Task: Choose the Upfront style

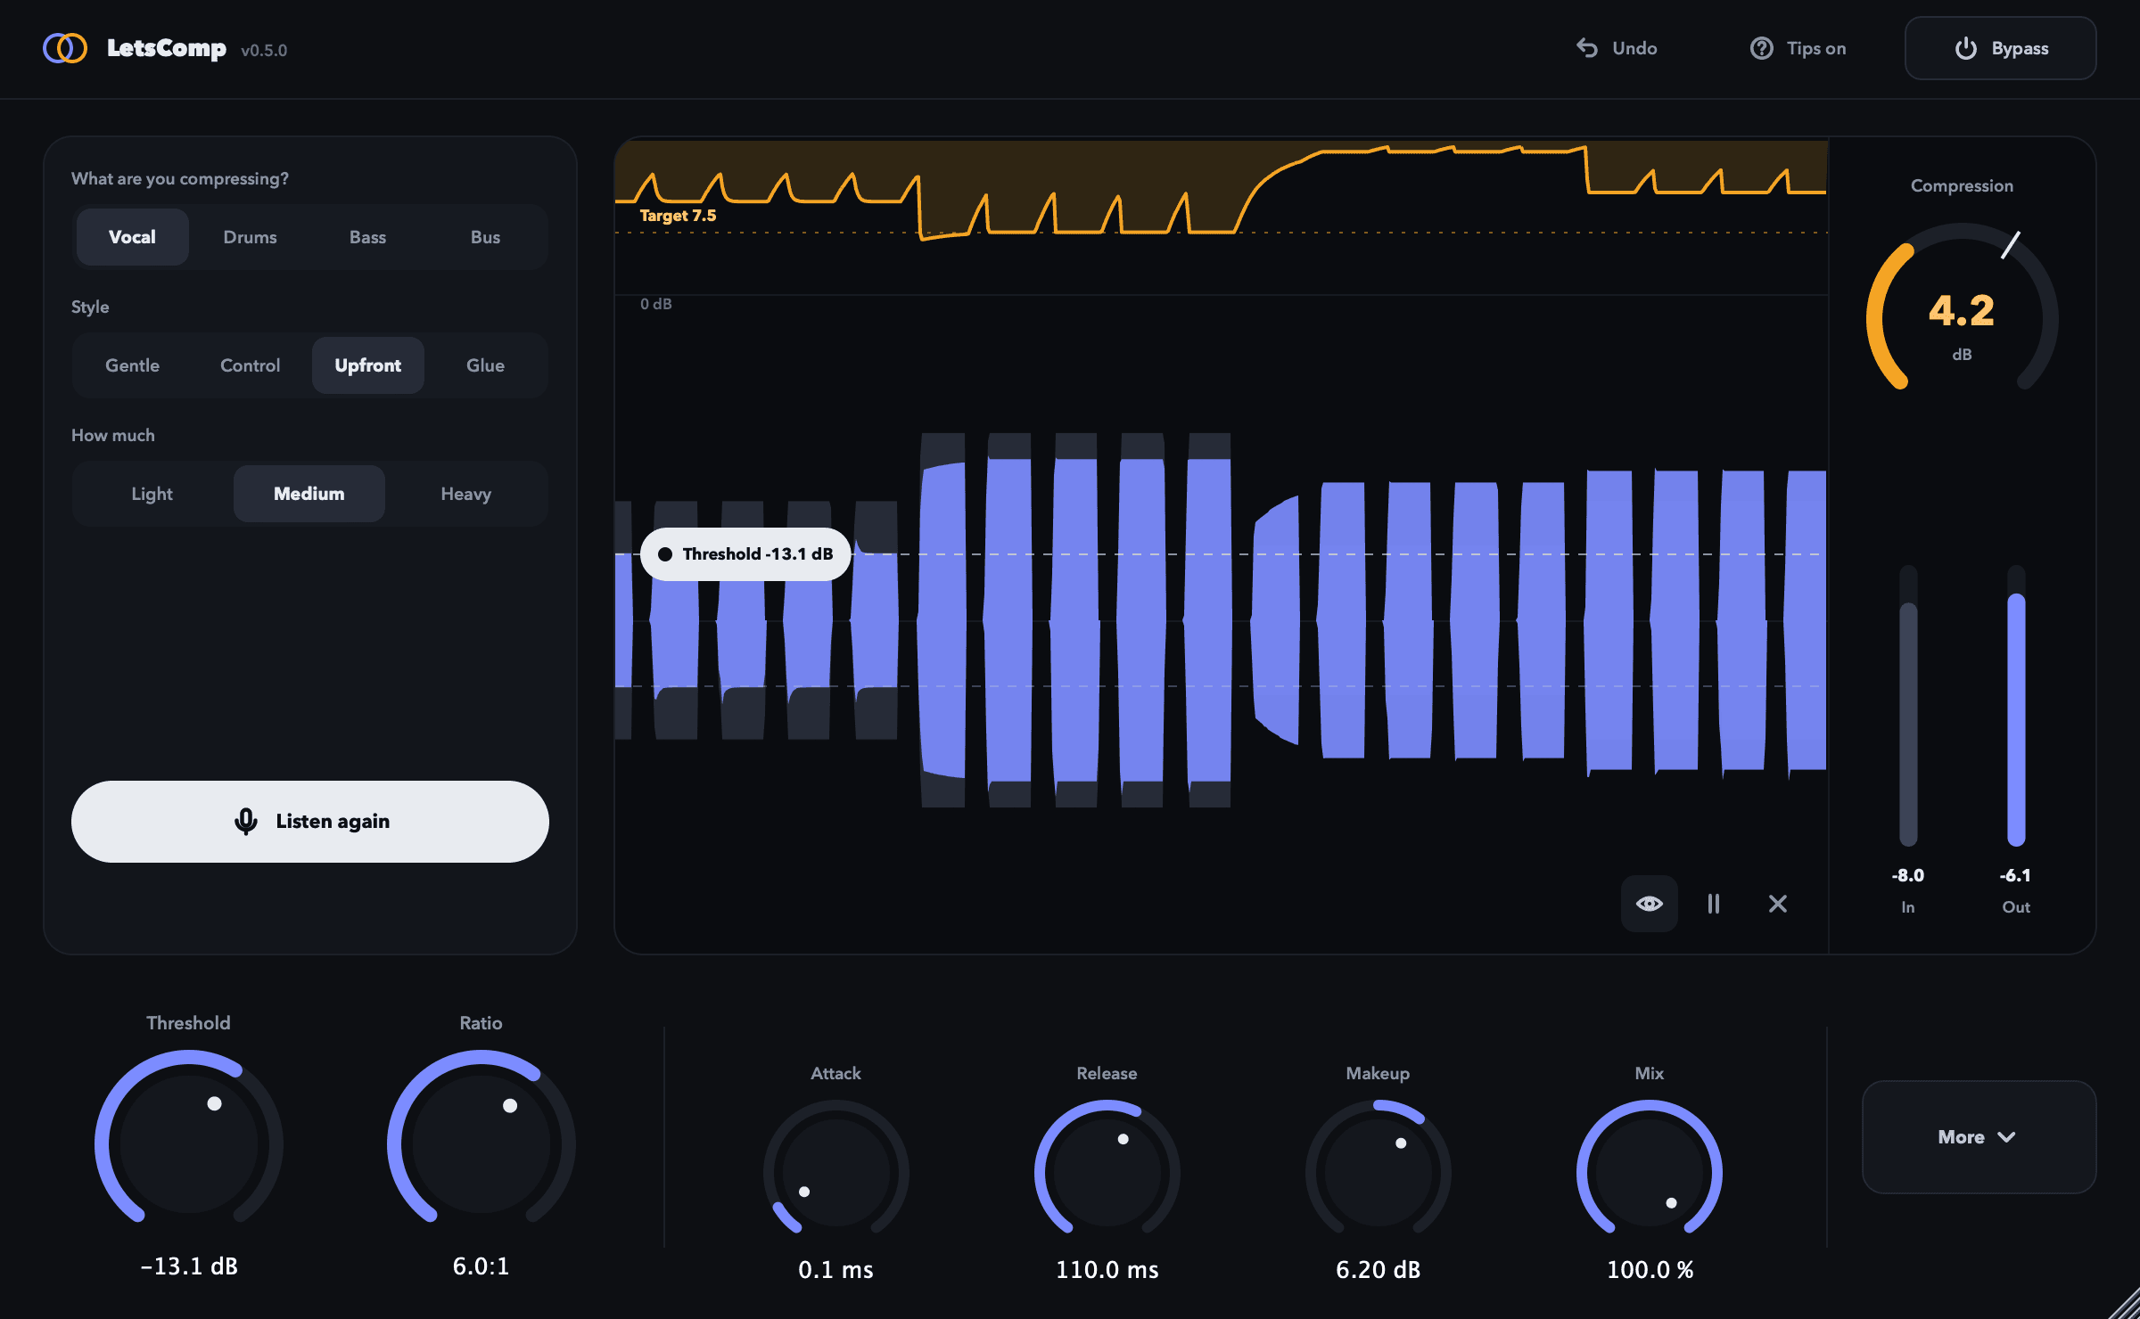Action: coord(367,365)
